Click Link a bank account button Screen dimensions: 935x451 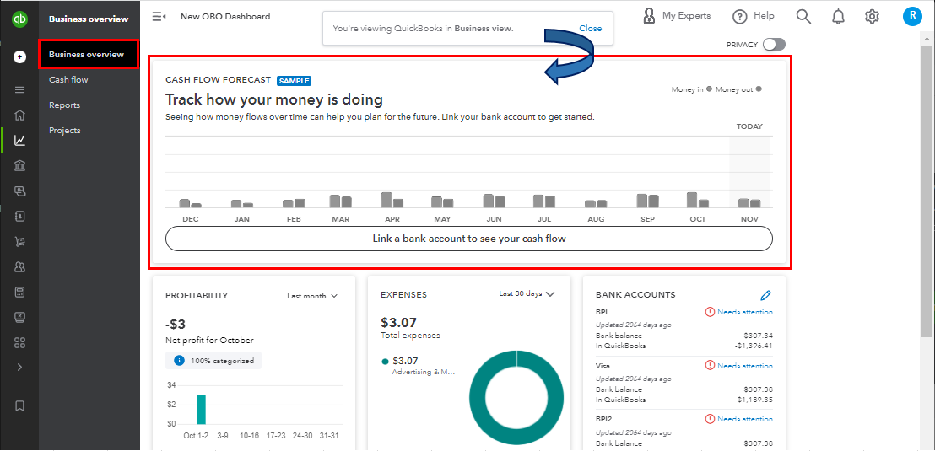pos(468,239)
